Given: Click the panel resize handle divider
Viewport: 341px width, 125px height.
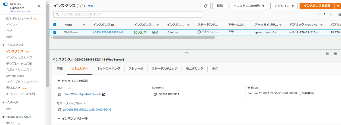Looking at the screenshot, I should coord(187,53).
